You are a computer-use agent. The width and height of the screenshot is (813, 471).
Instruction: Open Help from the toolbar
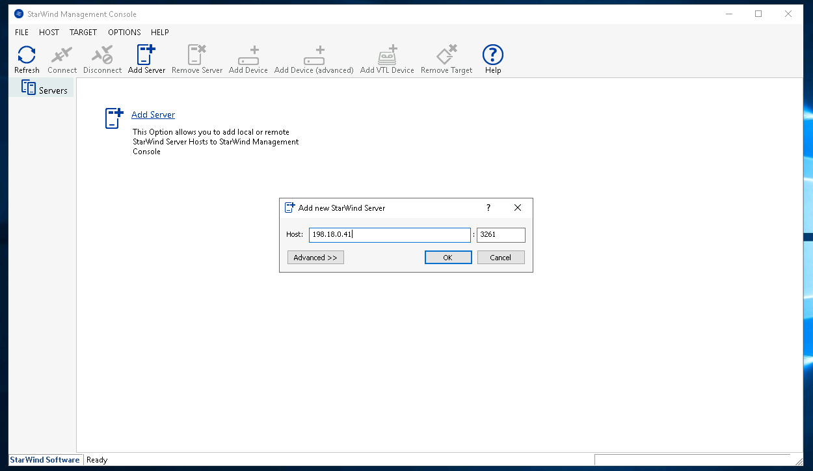(492, 59)
